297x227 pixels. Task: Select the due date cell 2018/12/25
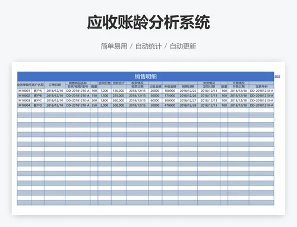188,91
